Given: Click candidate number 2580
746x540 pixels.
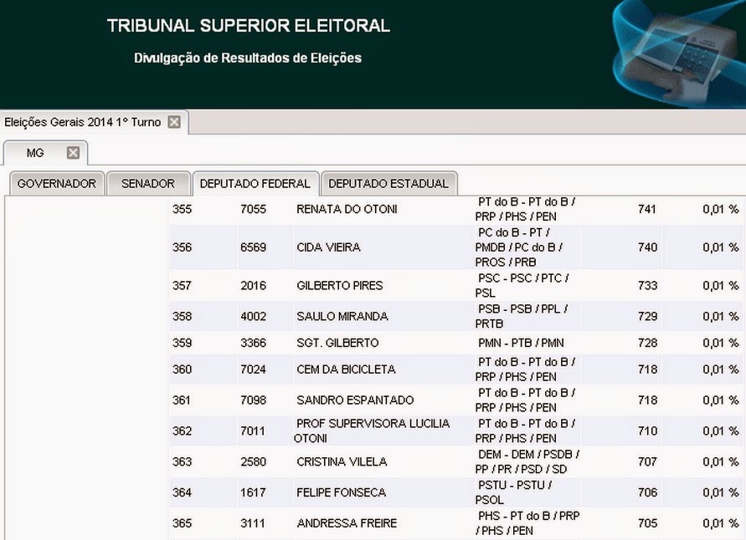Looking at the screenshot, I should [253, 461].
